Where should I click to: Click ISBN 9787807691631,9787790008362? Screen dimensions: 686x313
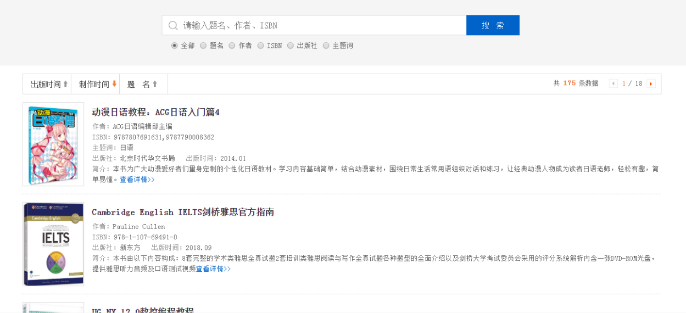click(164, 137)
